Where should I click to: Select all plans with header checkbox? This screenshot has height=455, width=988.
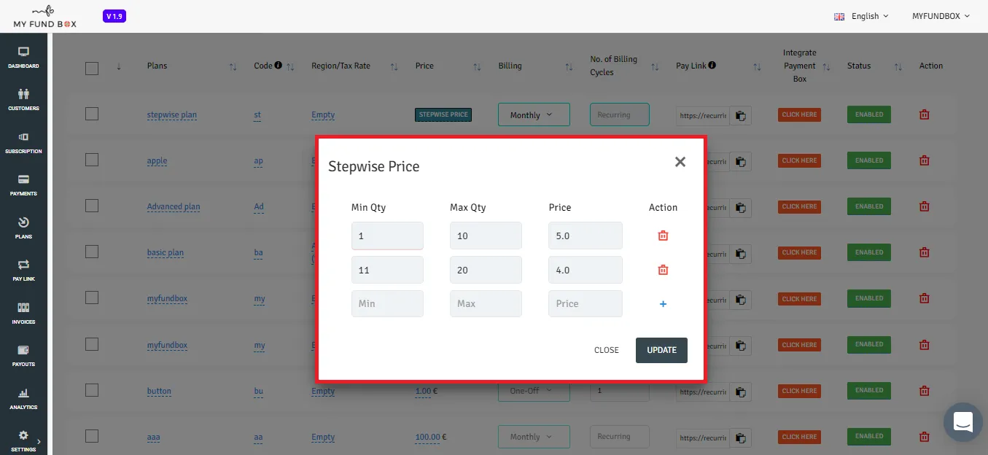click(x=92, y=69)
